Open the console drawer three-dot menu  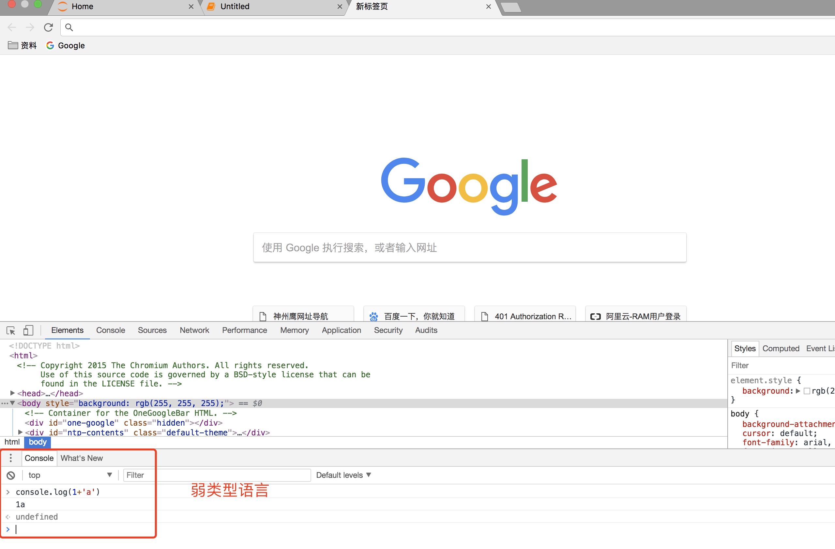coord(11,458)
